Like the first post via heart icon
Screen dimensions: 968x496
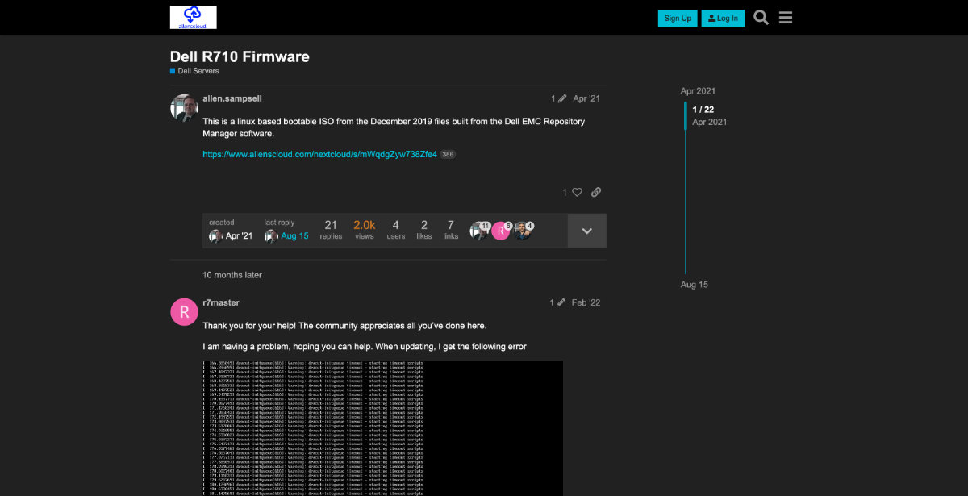(578, 192)
